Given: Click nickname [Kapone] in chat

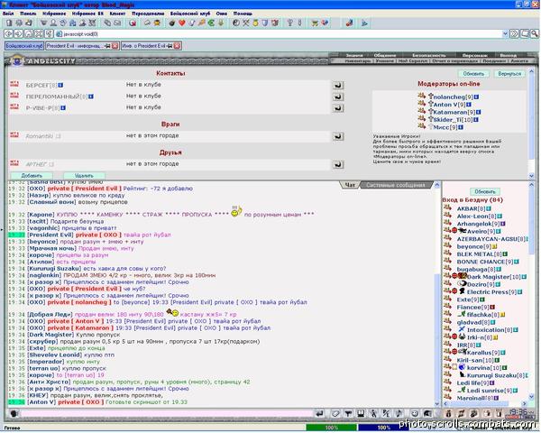Looking at the screenshot, I should 41,215.
